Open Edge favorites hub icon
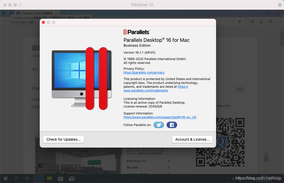 point(252,22)
